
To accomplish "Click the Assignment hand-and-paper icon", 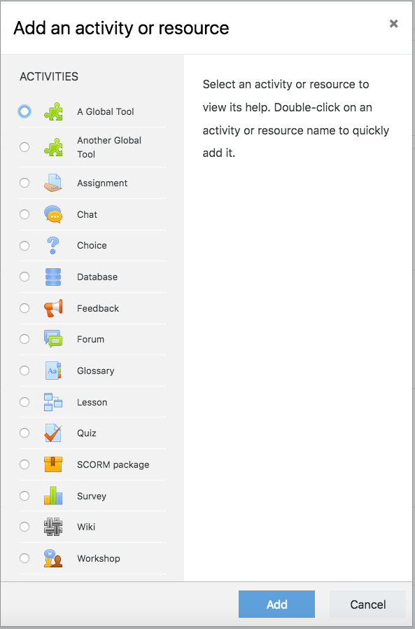I will 53,183.
